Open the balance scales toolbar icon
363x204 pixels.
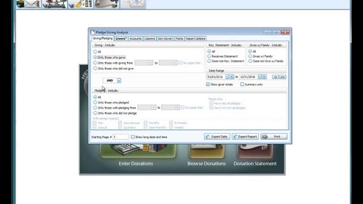pyautogui.click(x=54, y=4)
